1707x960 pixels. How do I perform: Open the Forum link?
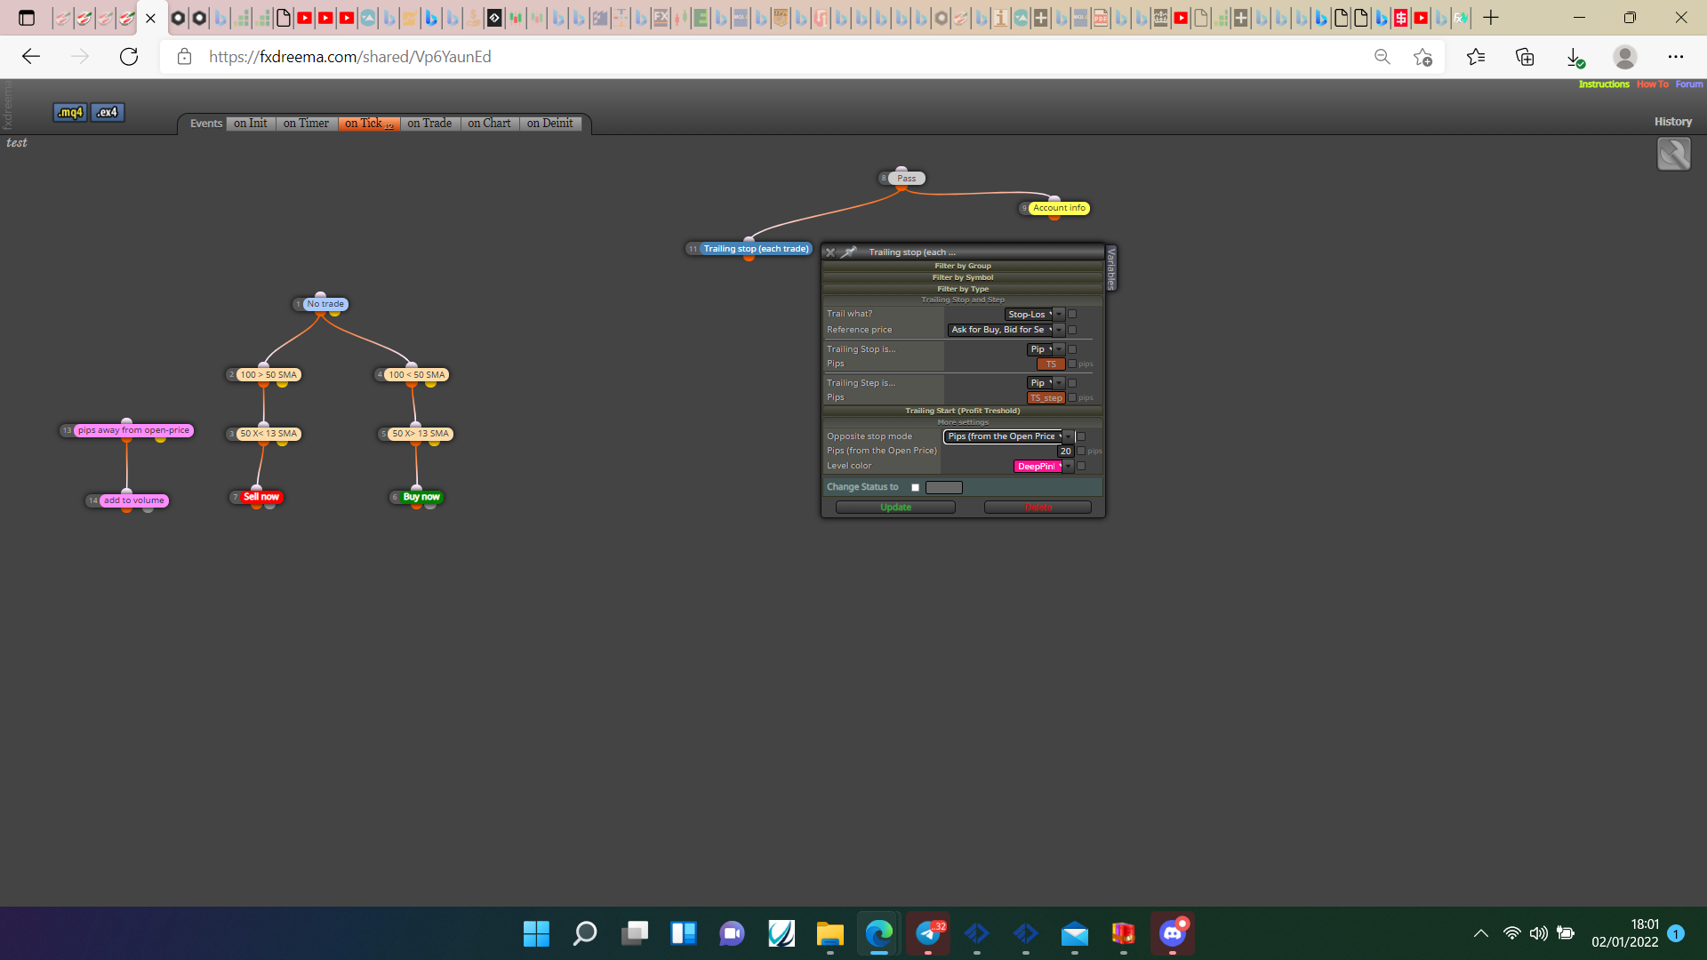point(1689,84)
